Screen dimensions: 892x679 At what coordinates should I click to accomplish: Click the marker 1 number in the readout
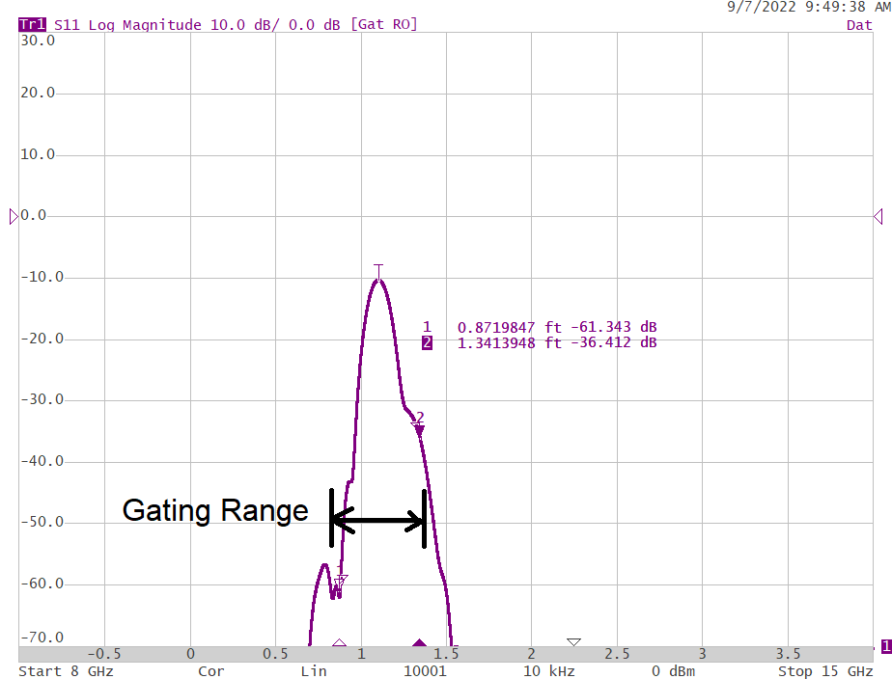point(427,327)
